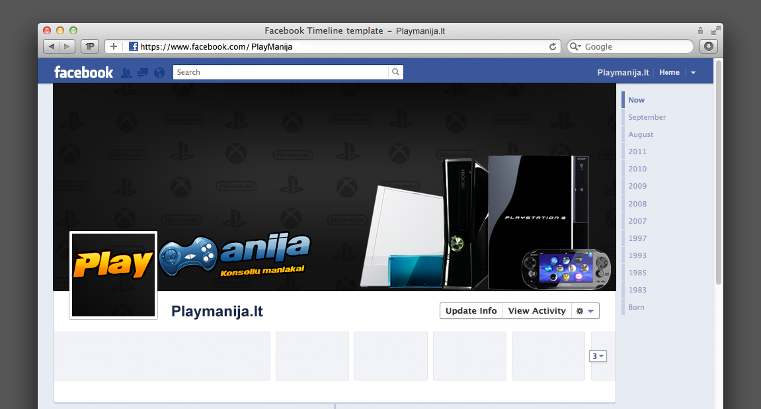
Task: Click the consoles cover photo
Action: click(x=335, y=187)
